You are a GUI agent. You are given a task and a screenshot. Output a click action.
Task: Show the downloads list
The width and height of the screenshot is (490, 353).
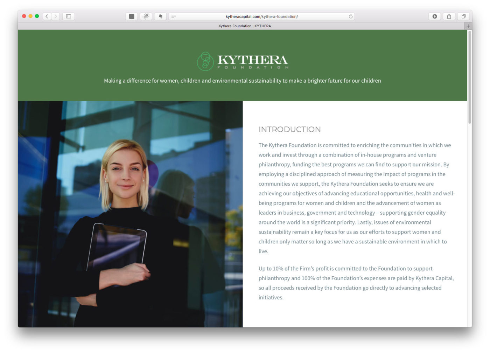pos(435,16)
